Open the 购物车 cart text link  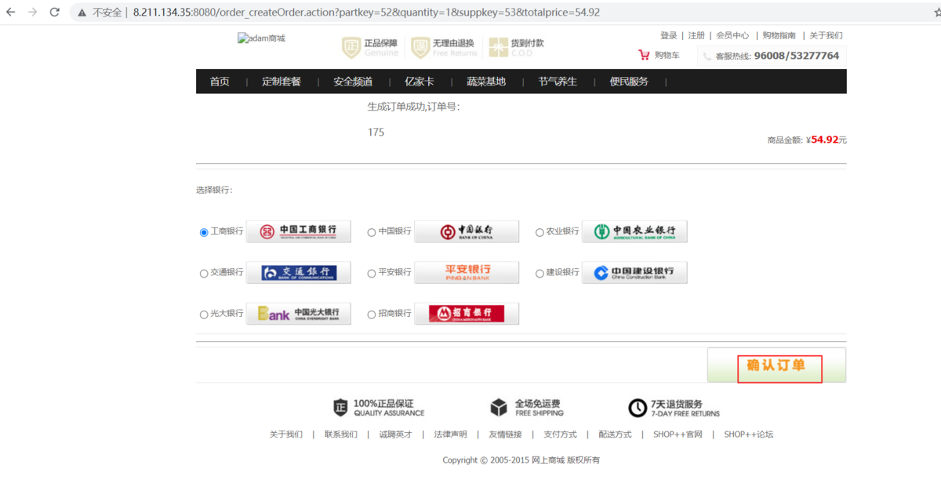pos(667,55)
